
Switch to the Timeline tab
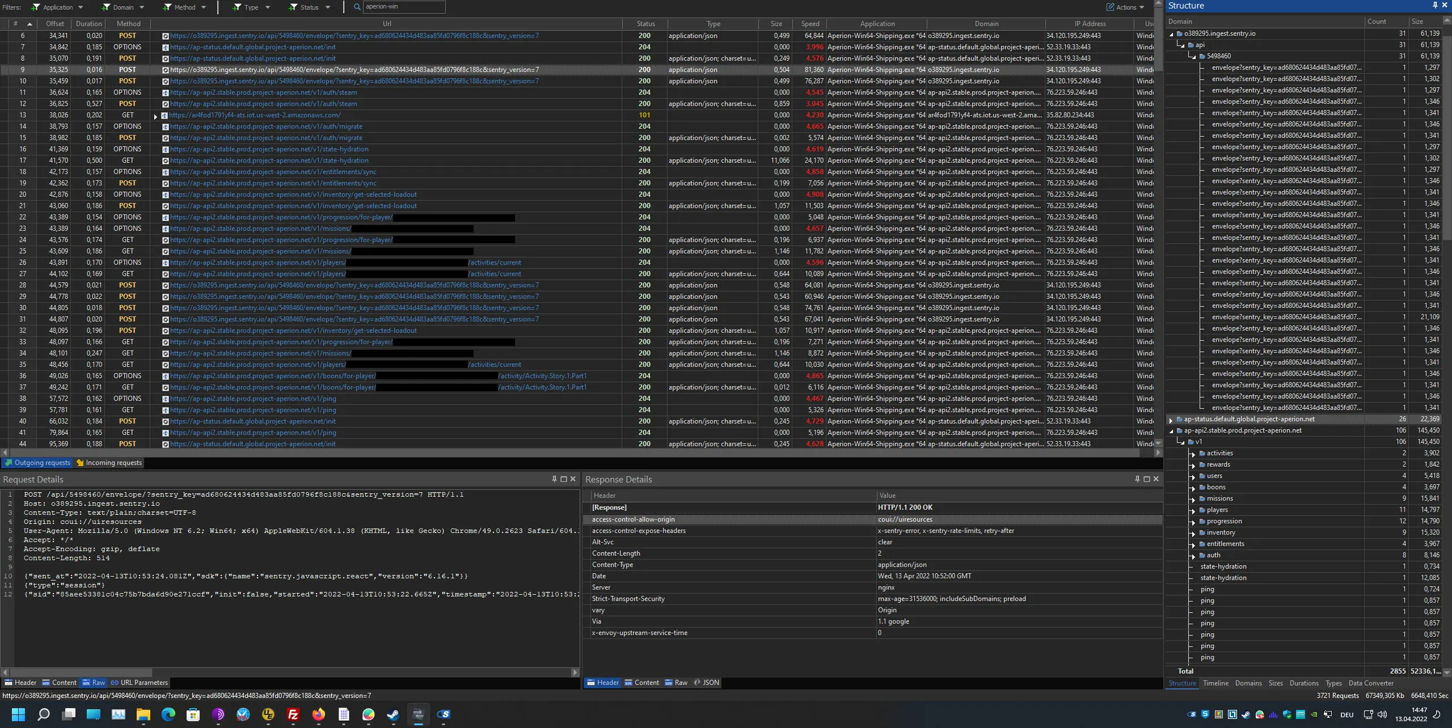[x=1215, y=683]
